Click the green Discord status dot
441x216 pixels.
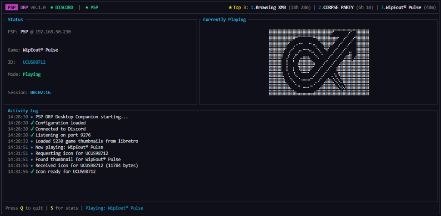click(51, 7)
